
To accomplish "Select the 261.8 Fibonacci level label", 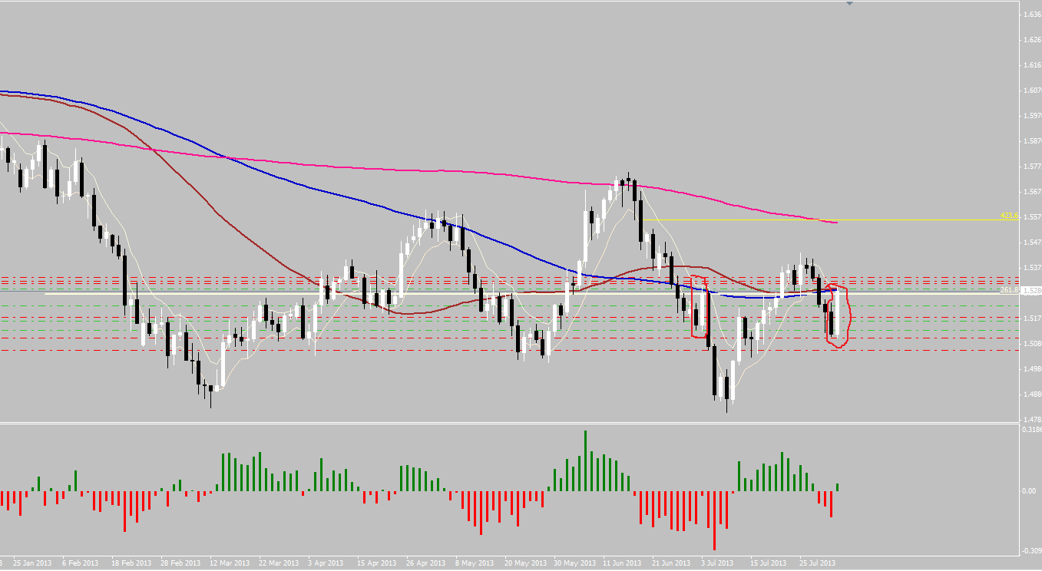I will pyautogui.click(x=1009, y=290).
